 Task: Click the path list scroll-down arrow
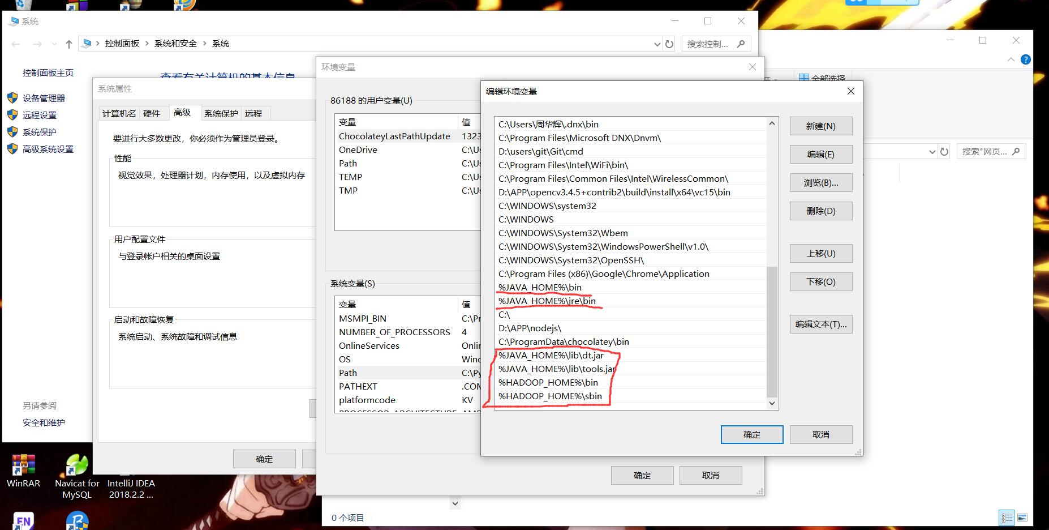772,403
